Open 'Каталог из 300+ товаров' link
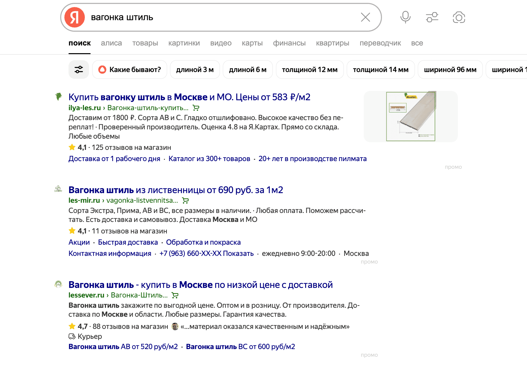This screenshot has width=527, height=367. pyautogui.click(x=209, y=159)
